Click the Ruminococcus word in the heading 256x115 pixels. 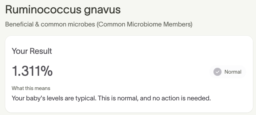click(x=43, y=9)
